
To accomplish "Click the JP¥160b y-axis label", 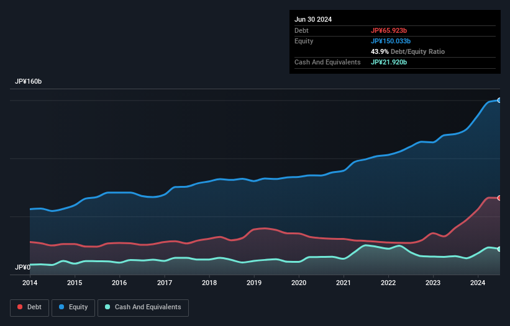I will point(29,82).
